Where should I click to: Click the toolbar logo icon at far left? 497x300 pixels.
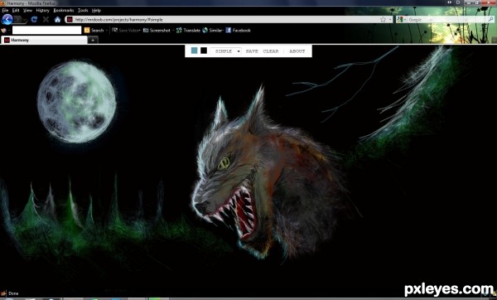tap(4, 30)
